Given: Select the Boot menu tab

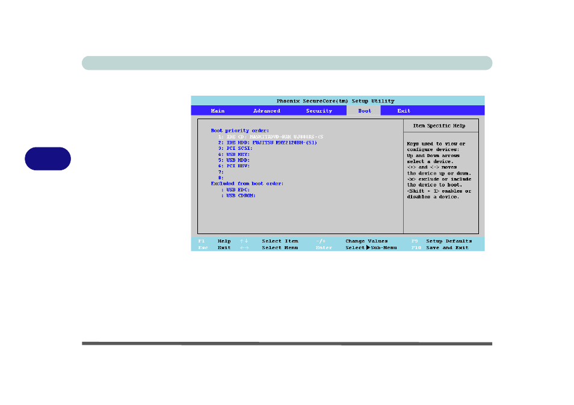Looking at the screenshot, I should coord(364,111).
